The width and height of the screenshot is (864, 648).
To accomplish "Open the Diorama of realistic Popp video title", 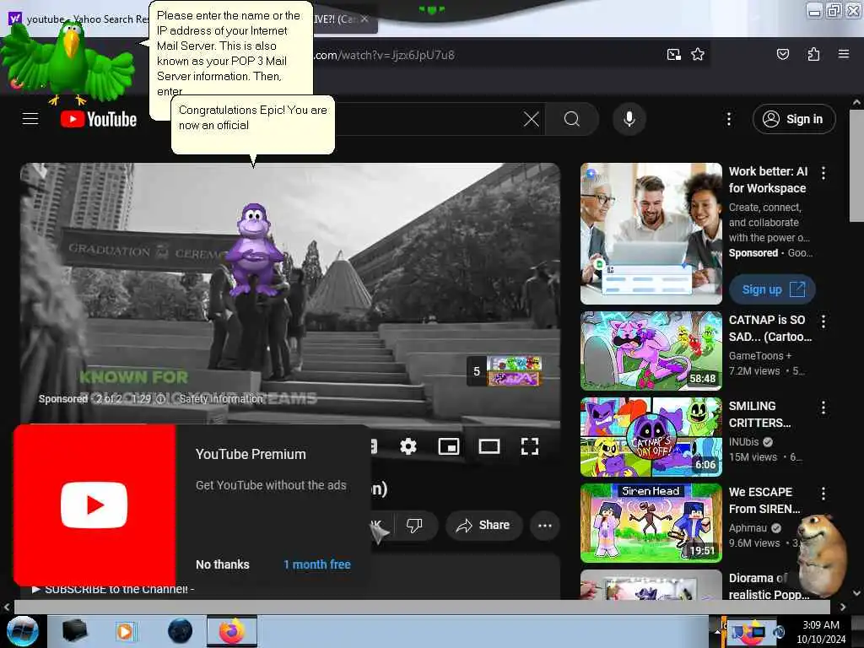I will (769, 586).
